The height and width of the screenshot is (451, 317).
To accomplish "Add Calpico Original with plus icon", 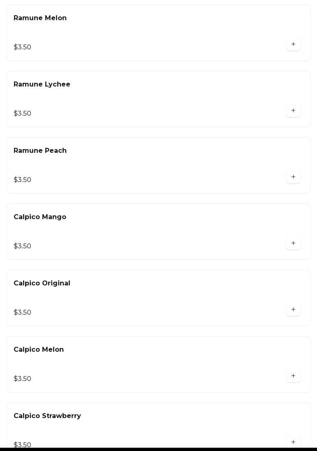I will pyautogui.click(x=293, y=310).
